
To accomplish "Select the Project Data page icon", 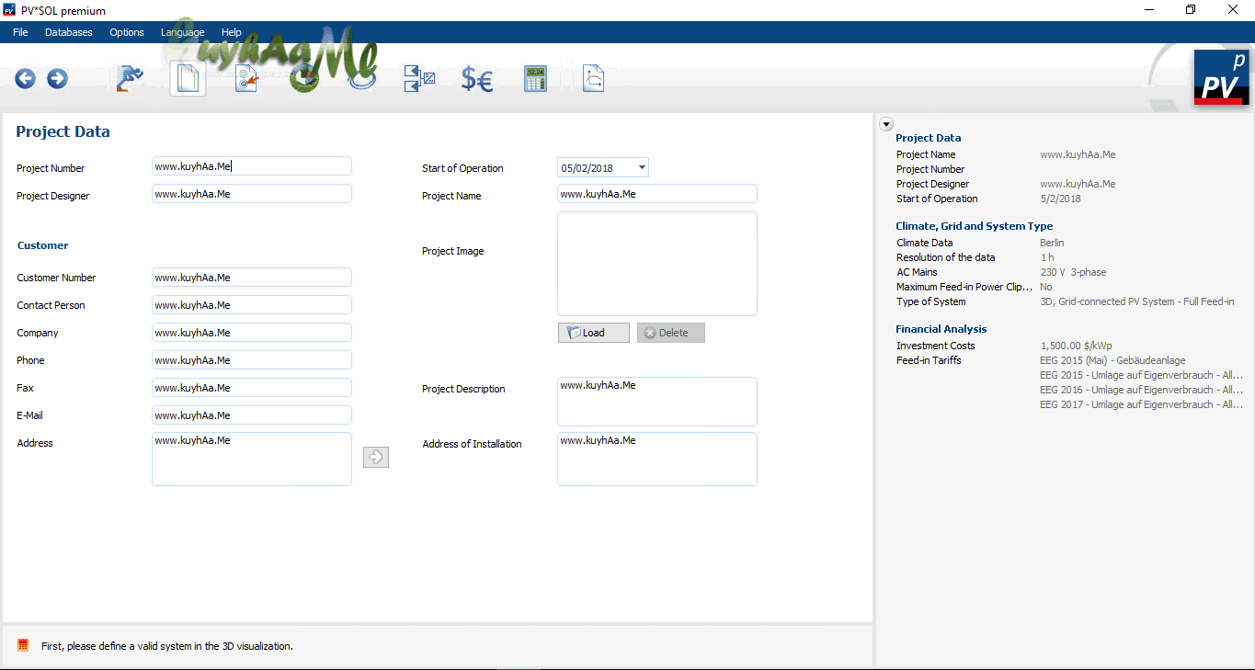I will [188, 79].
